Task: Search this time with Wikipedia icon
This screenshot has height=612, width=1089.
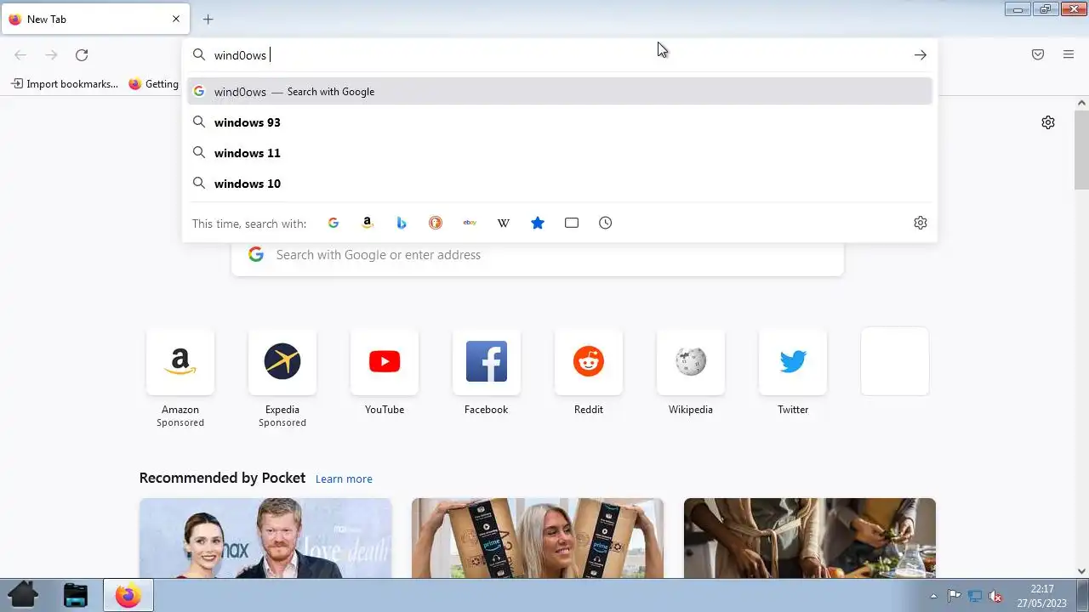Action: tap(504, 223)
